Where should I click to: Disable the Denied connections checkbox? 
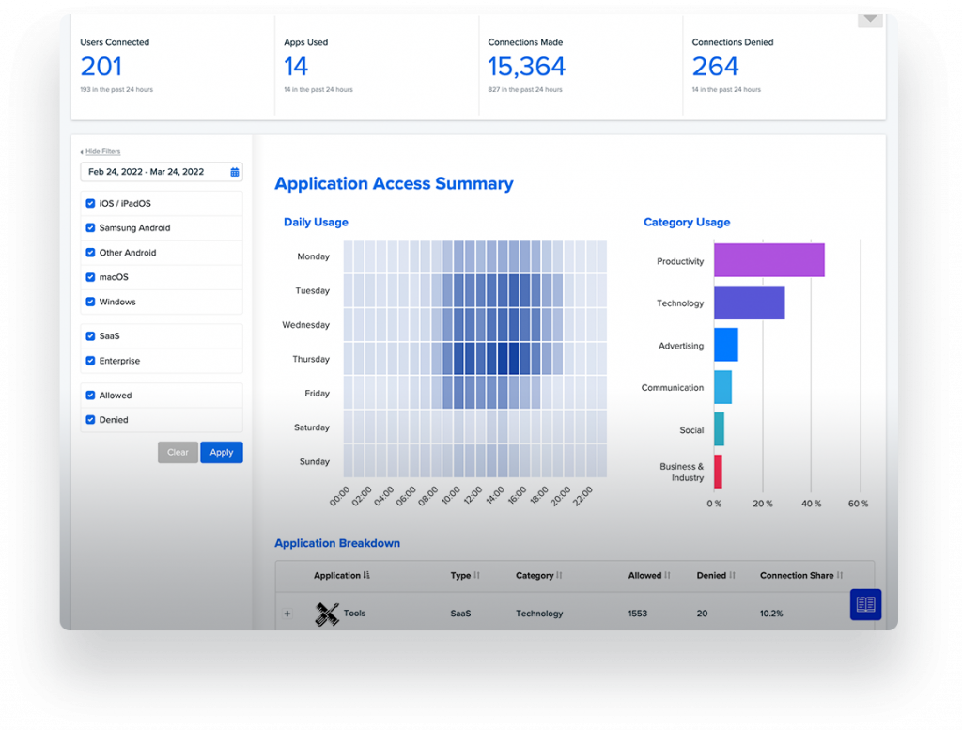[90, 420]
